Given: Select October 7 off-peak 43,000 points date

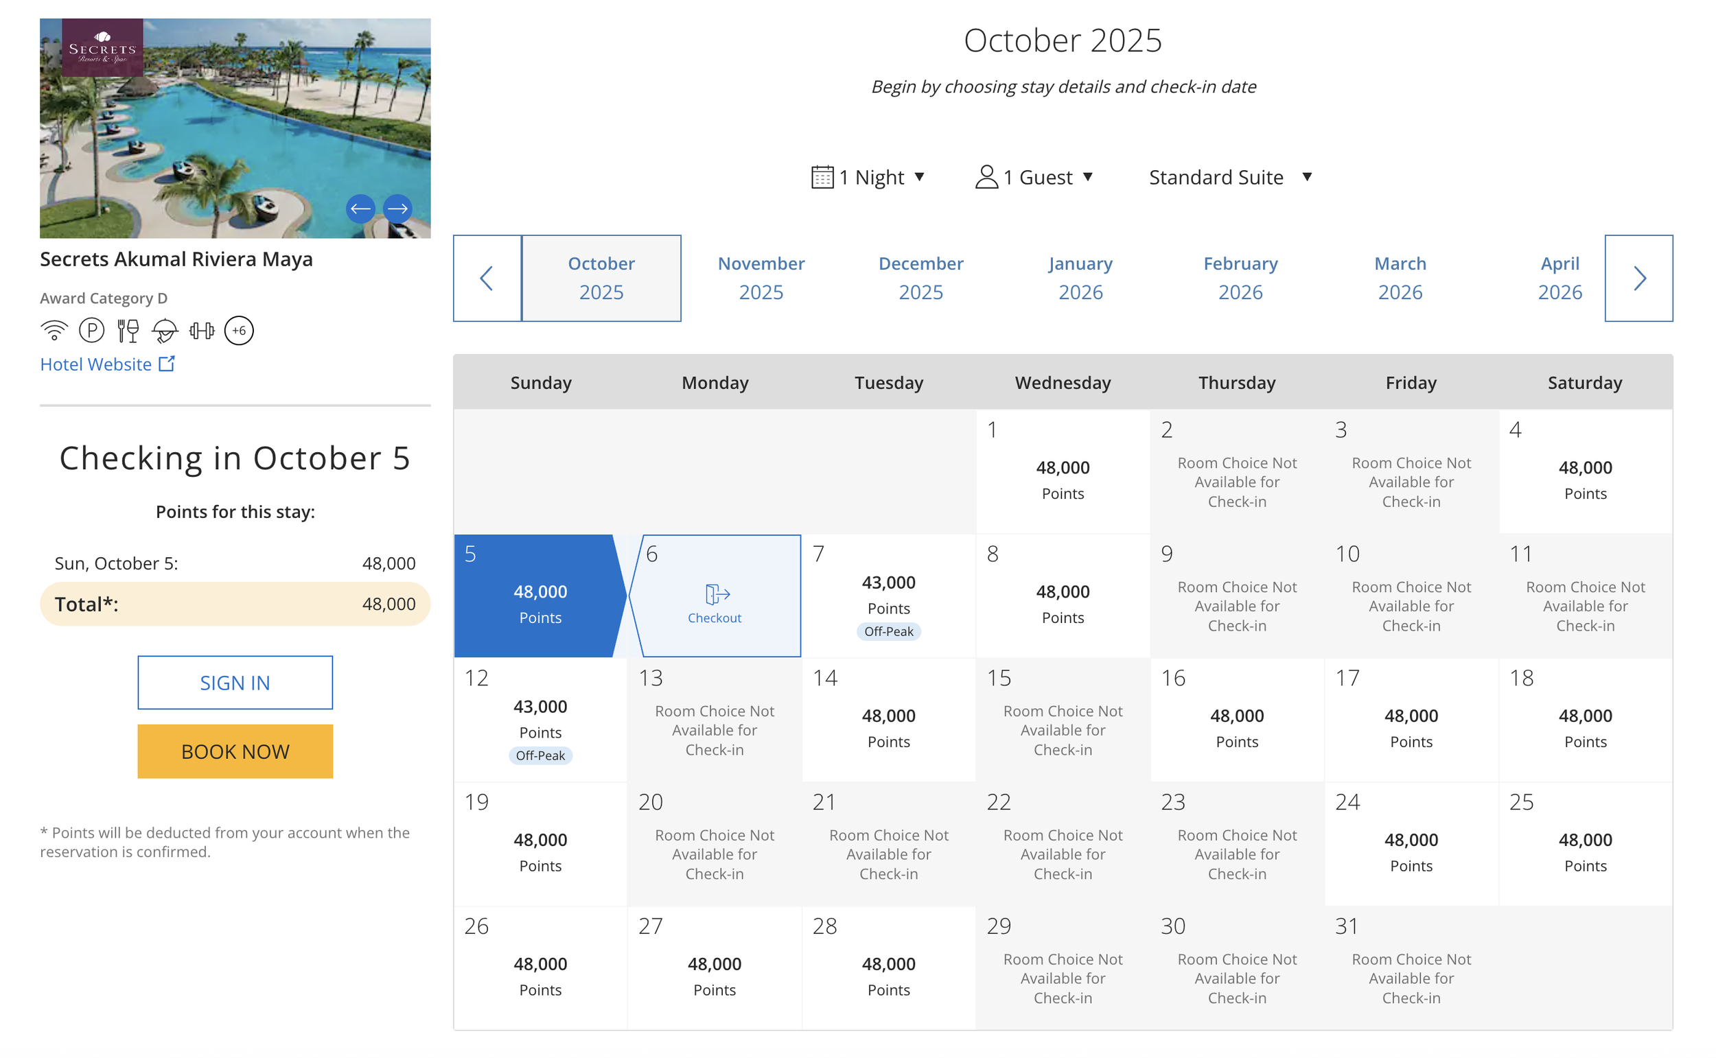Looking at the screenshot, I should pos(888,596).
